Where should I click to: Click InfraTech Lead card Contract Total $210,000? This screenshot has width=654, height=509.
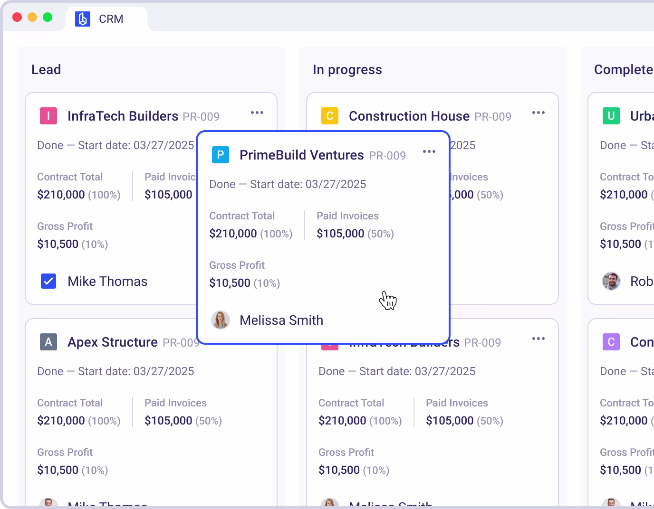click(61, 195)
